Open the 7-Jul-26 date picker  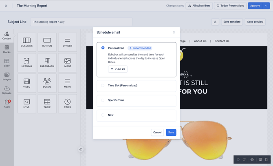tap(118, 69)
